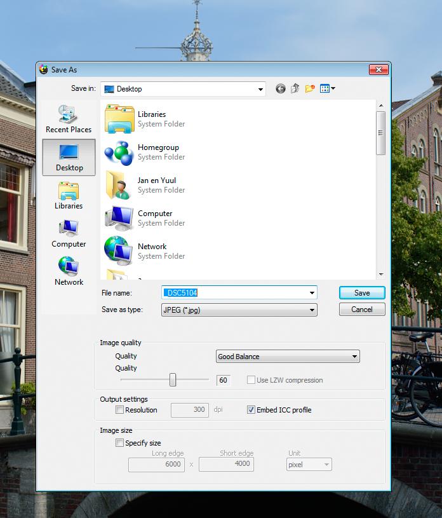Click System Folder text under Network entry
The image size is (442, 518).
coord(161,256)
